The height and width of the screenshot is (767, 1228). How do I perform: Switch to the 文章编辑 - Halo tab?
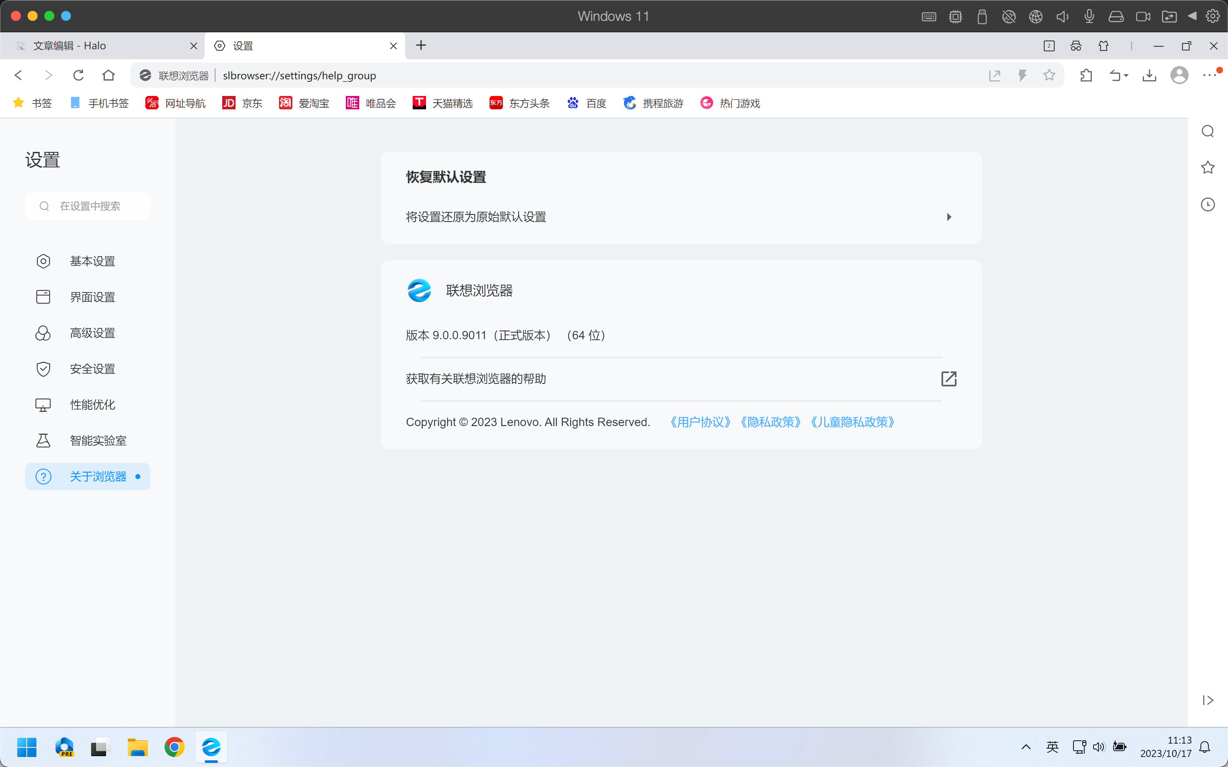pos(91,45)
